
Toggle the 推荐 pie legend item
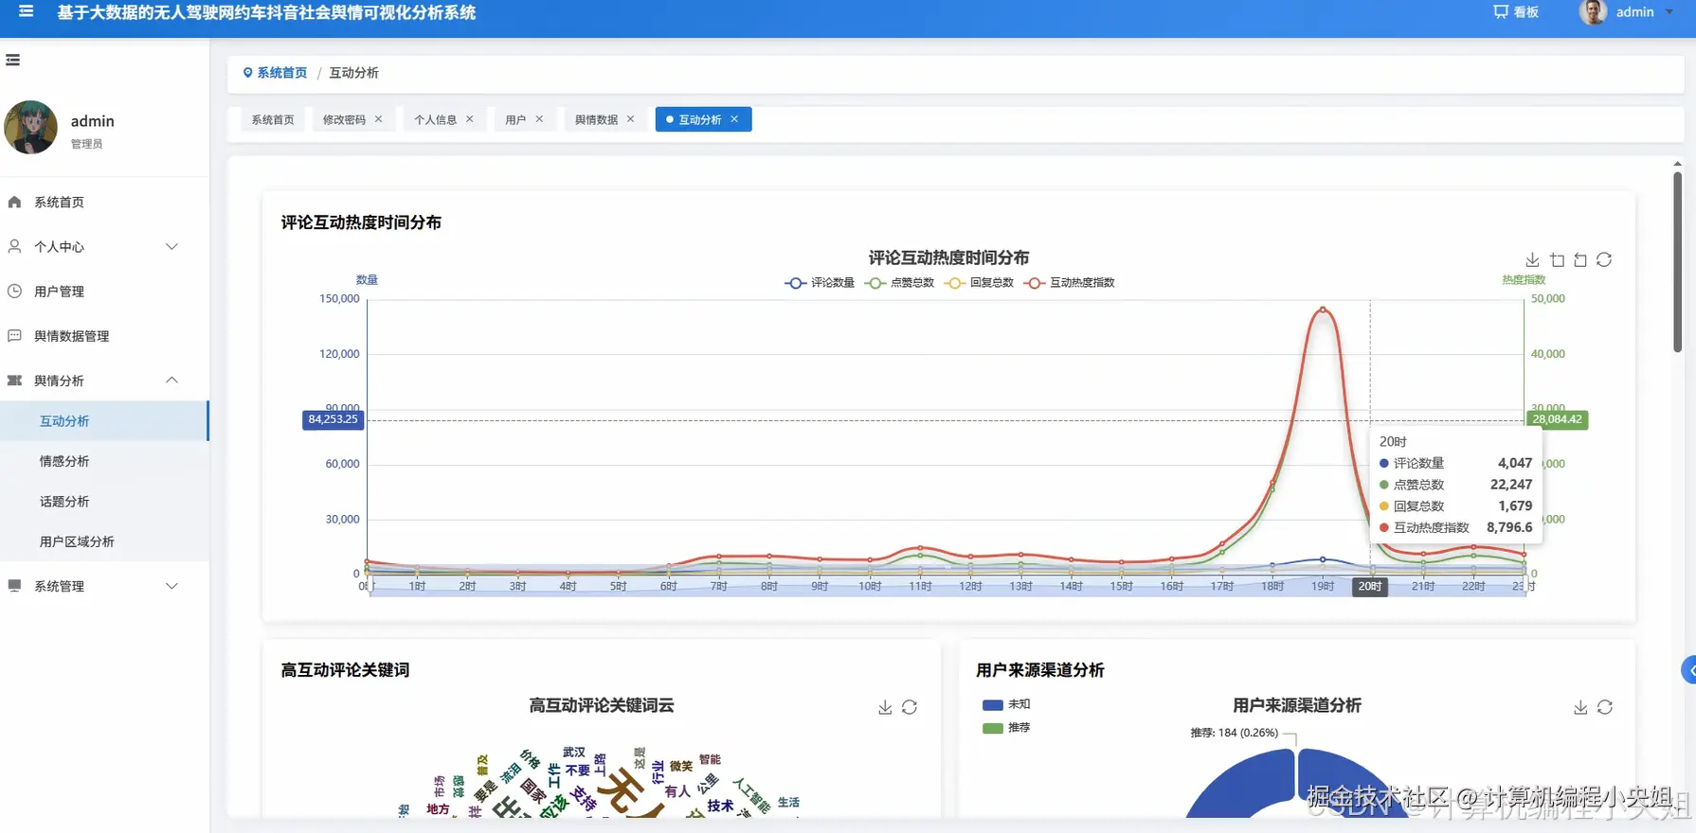click(x=1006, y=728)
